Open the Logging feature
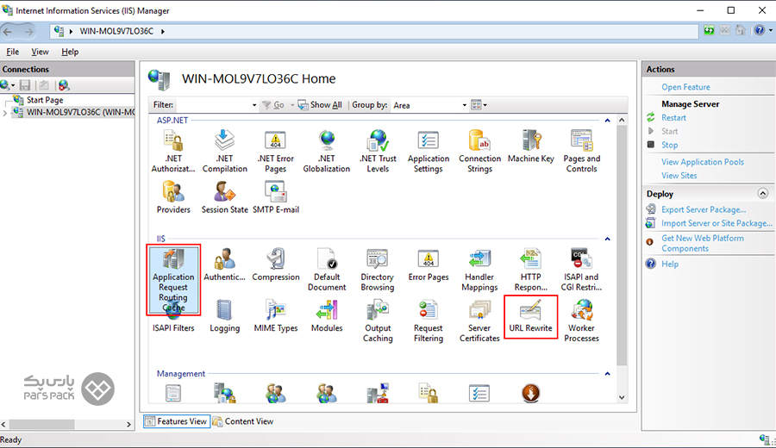Viewport: 776px width, 448px height. click(x=224, y=316)
